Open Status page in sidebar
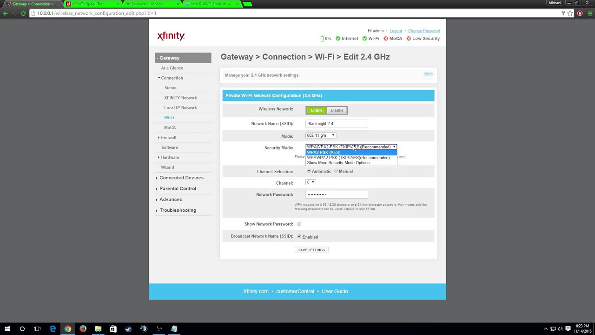595x335 pixels. click(170, 88)
